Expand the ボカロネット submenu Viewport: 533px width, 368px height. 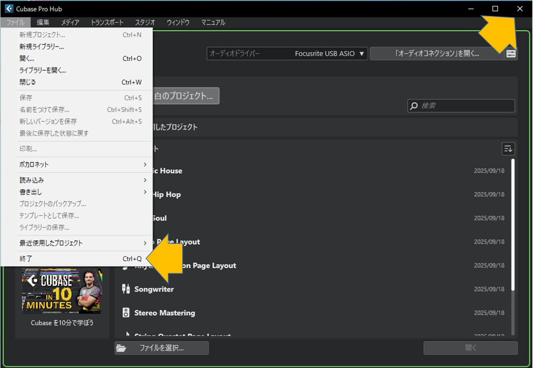(x=145, y=165)
